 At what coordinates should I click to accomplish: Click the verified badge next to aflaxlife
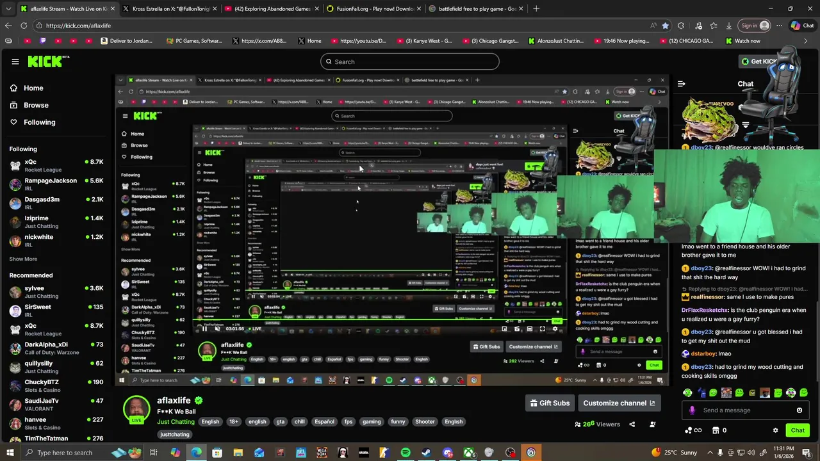pos(199,400)
